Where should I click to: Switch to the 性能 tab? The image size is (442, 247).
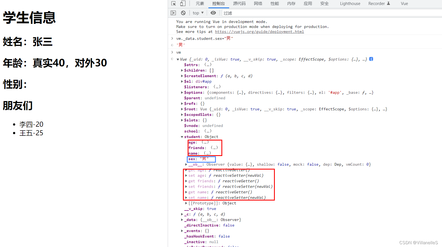coord(275,4)
